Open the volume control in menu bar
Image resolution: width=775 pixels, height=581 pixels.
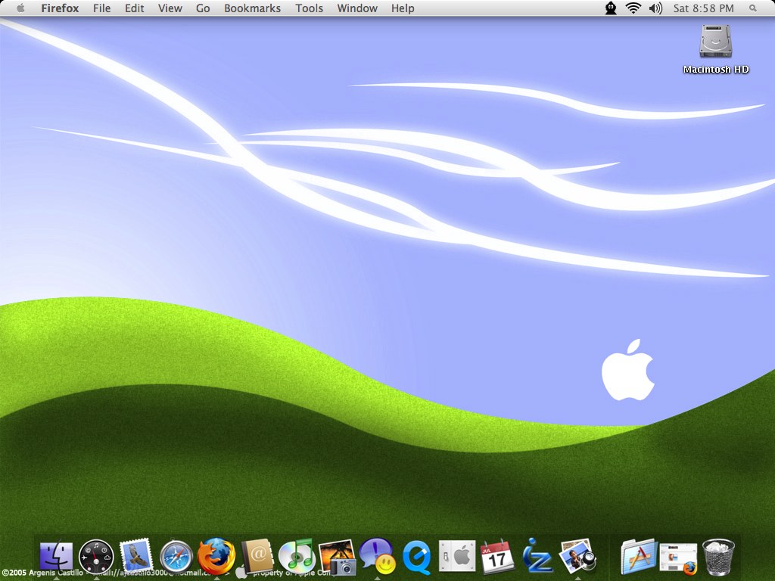point(655,8)
